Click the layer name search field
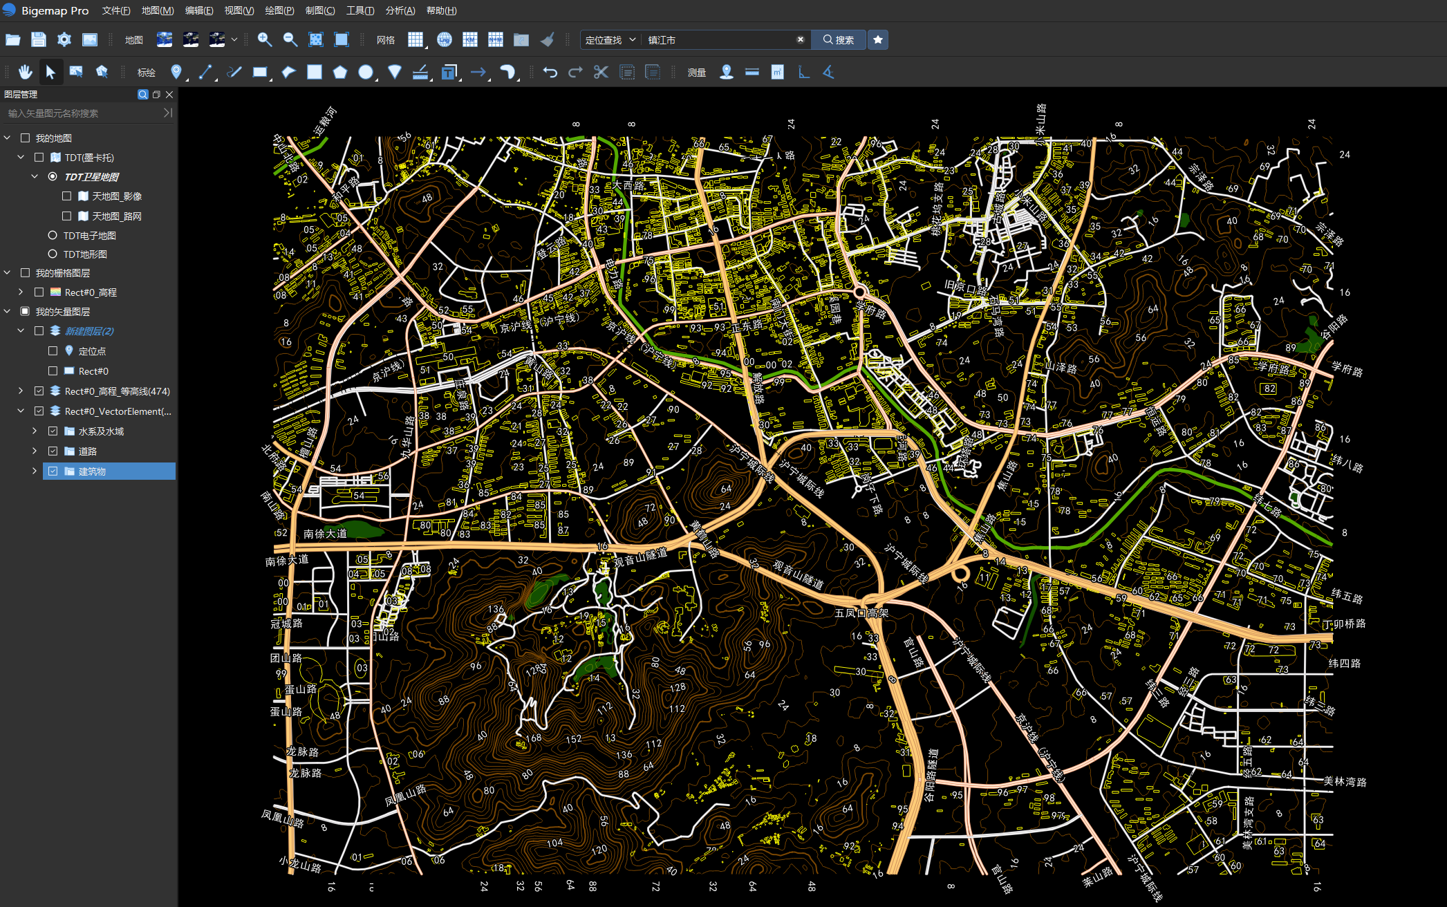 click(83, 113)
